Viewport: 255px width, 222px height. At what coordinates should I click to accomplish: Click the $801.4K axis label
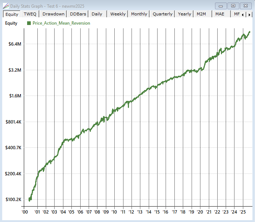click(x=13, y=122)
